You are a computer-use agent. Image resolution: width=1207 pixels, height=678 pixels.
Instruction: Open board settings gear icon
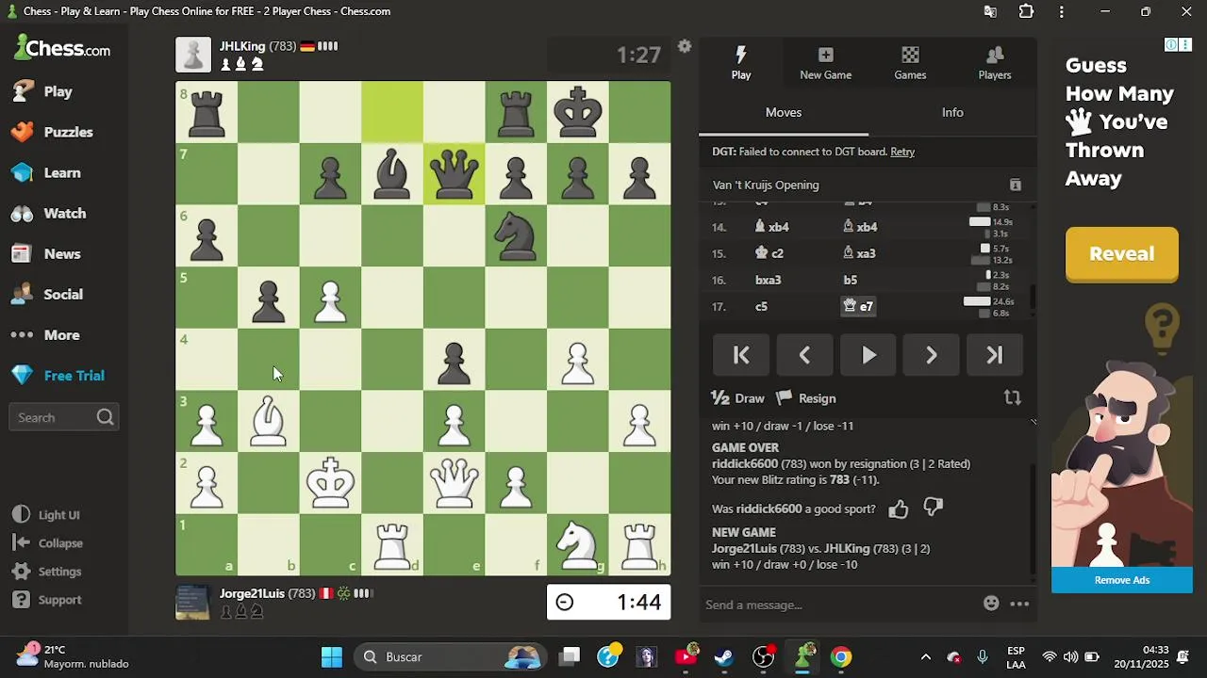[x=685, y=46]
